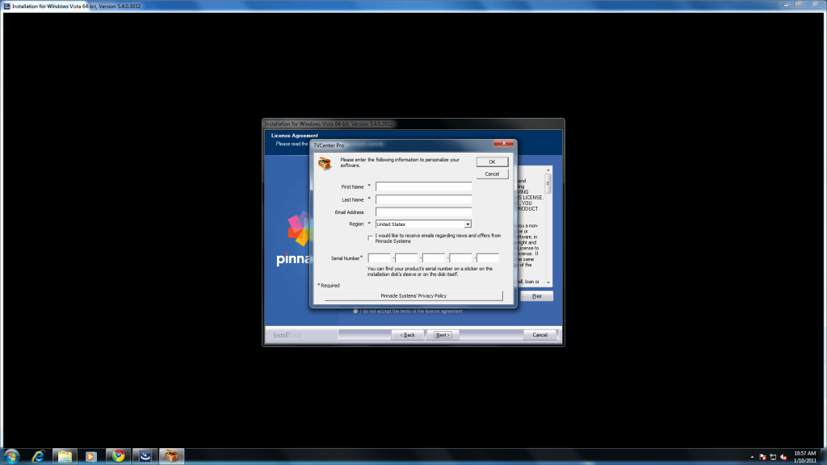The image size is (827, 465).
Task: Confirm personalization with the OK button
Action: pyautogui.click(x=492, y=161)
